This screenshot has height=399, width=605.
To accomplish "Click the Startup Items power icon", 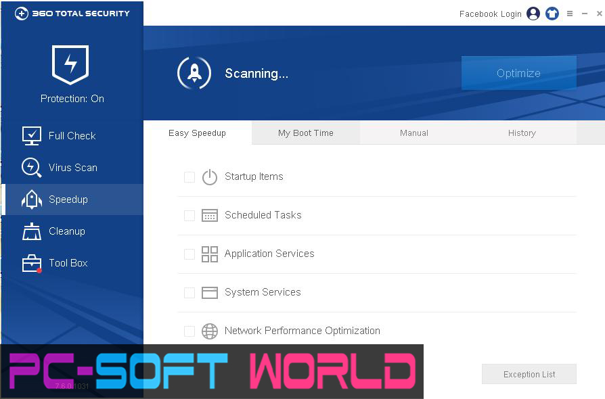I will [210, 177].
